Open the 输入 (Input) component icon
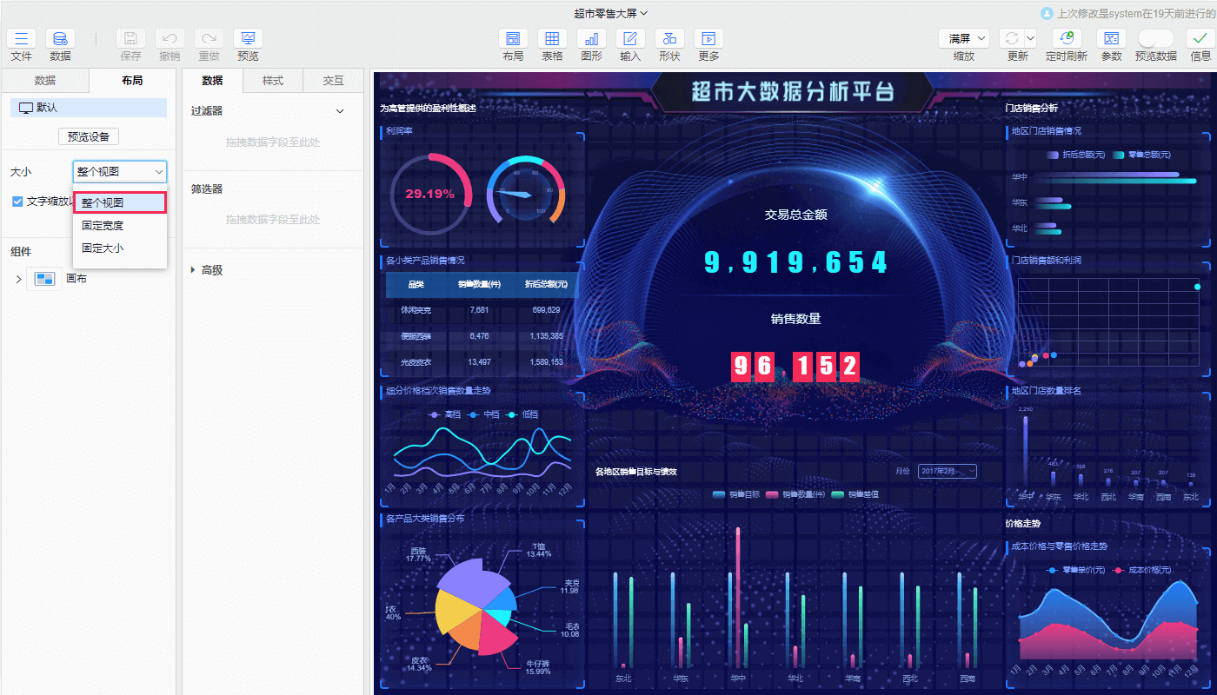This screenshot has height=695, width=1217. click(630, 39)
